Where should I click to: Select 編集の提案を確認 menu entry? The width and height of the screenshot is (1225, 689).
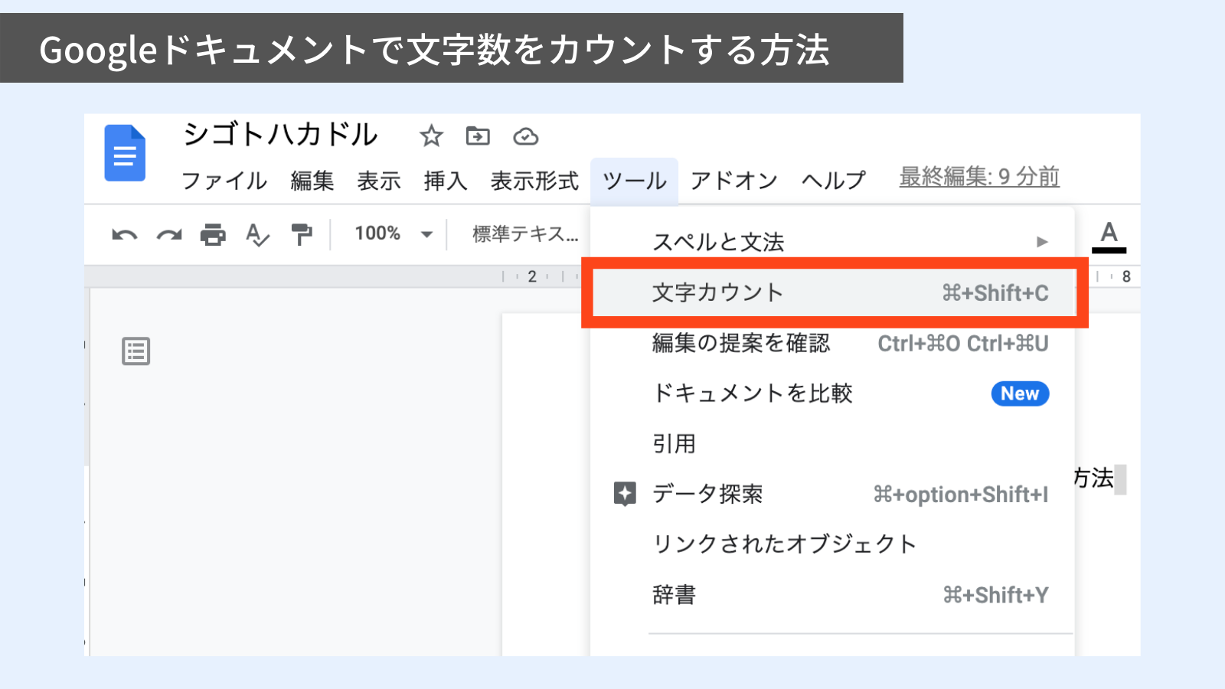833,343
